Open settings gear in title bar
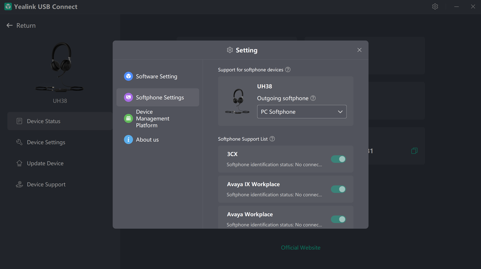This screenshot has height=269, width=481. point(435,7)
